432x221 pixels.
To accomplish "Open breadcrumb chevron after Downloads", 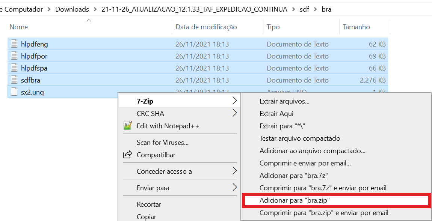I will point(95,9).
